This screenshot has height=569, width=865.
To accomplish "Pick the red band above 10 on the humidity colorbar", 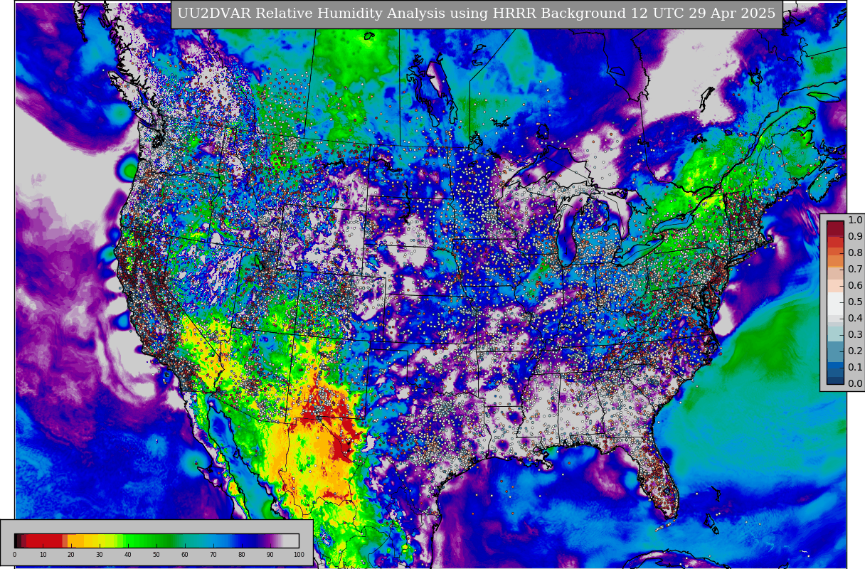I will point(43,541).
